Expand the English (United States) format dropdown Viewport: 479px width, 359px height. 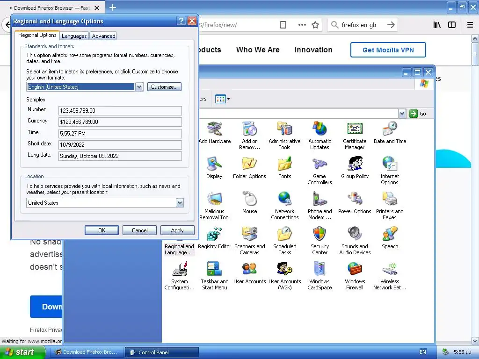coord(139,86)
